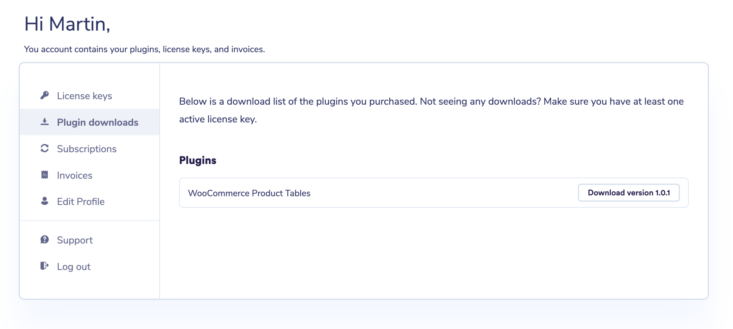Go to the Support page
The width and height of the screenshot is (733, 329).
74,240
